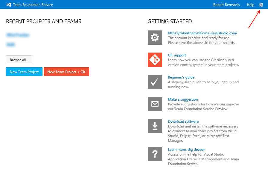Open the second blurred recent project
This screenshot has height=169, width=268.
point(10,44)
